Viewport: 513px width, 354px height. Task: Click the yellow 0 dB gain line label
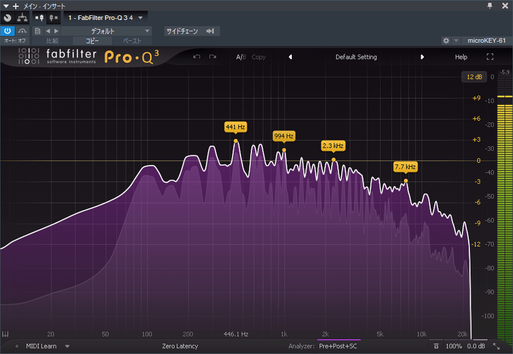pos(478,160)
